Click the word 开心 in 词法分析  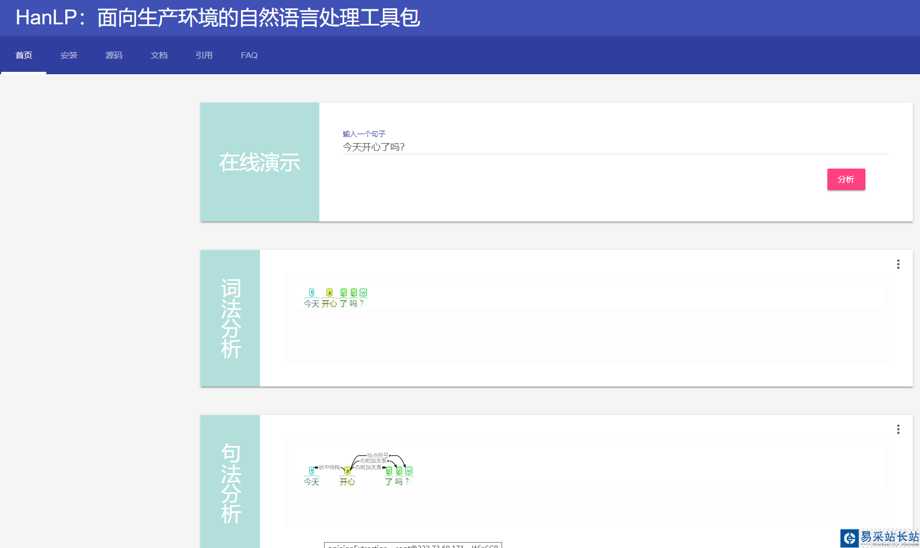click(329, 303)
